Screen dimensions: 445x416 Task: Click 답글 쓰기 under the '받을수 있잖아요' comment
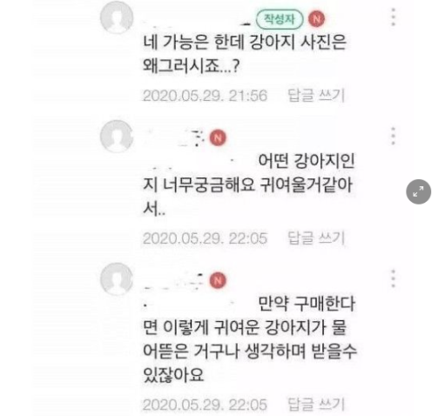point(316,404)
